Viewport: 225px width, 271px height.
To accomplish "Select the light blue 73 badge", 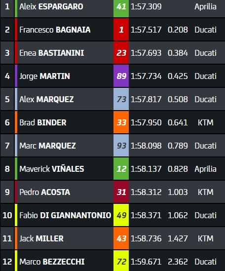I will click(121, 99).
